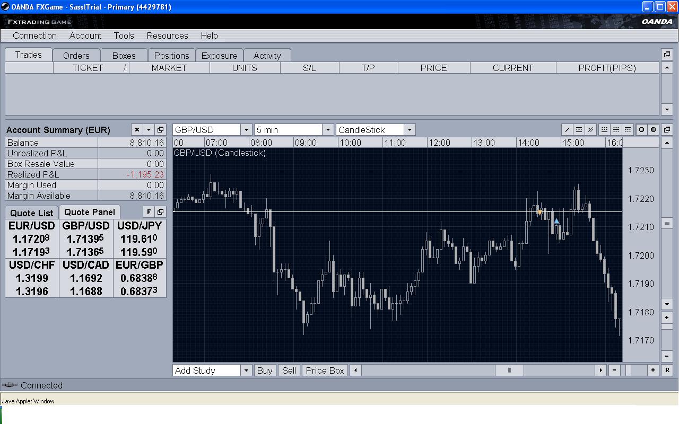Click line style icon with solid middle line
The height and width of the screenshot is (424, 679).
point(616,130)
